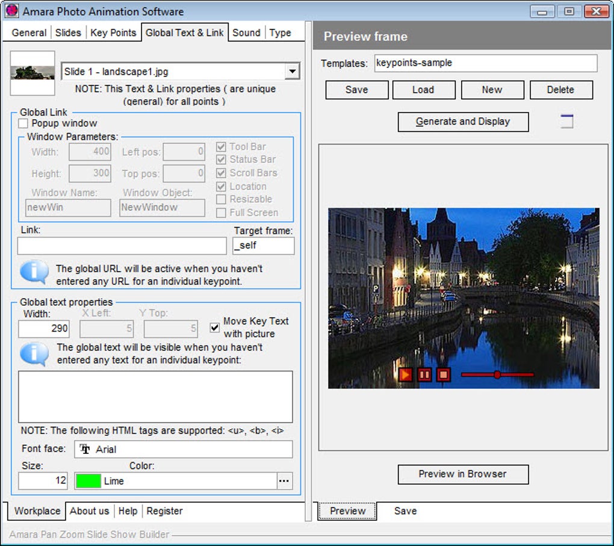Image resolution: width=614 pixels, height=546 pixels.
Task: Click the green Lime color swatch
Action: tap(88, 481)
